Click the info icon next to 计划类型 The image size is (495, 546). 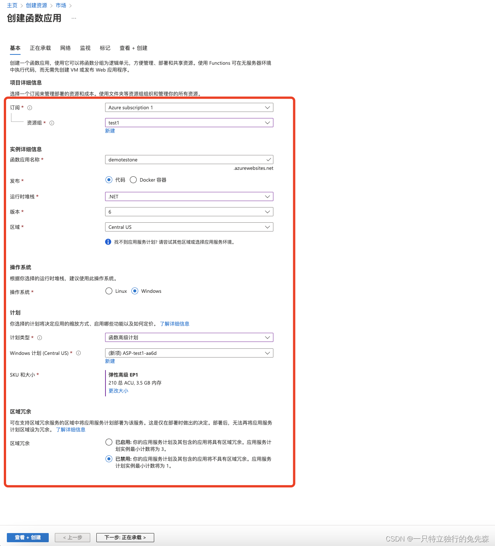39,337
